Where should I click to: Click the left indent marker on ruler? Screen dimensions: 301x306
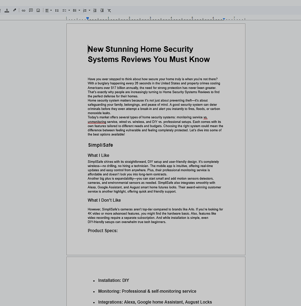(87, 19)
